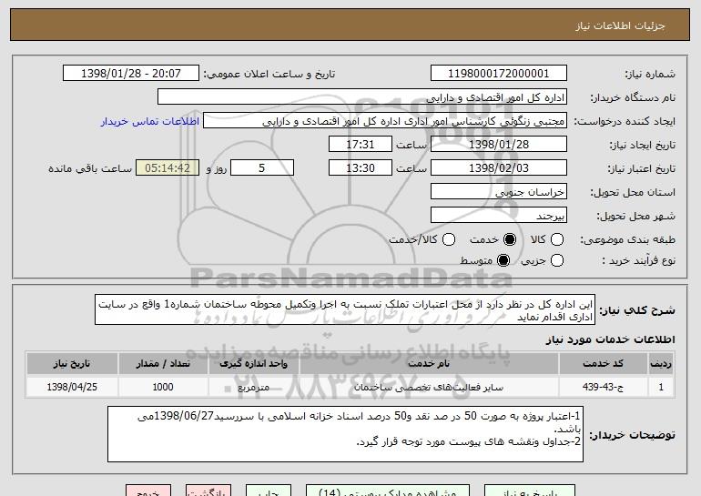Click the مشاهده مدارک پیوستی (14) button
Image resolution: width=701 pixels, height=496 pixels.
coord(388,491)
